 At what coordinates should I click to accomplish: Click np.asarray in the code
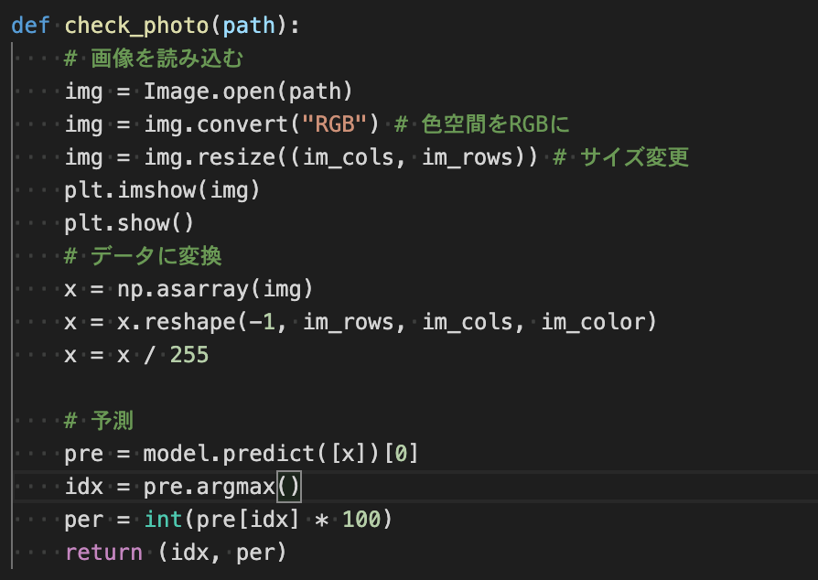click(183, 289)
